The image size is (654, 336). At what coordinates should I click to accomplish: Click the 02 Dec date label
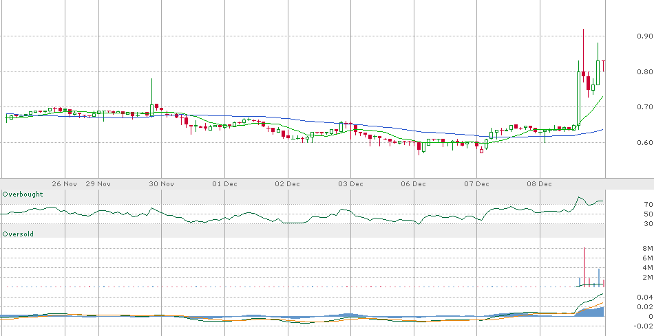(288, 183)
